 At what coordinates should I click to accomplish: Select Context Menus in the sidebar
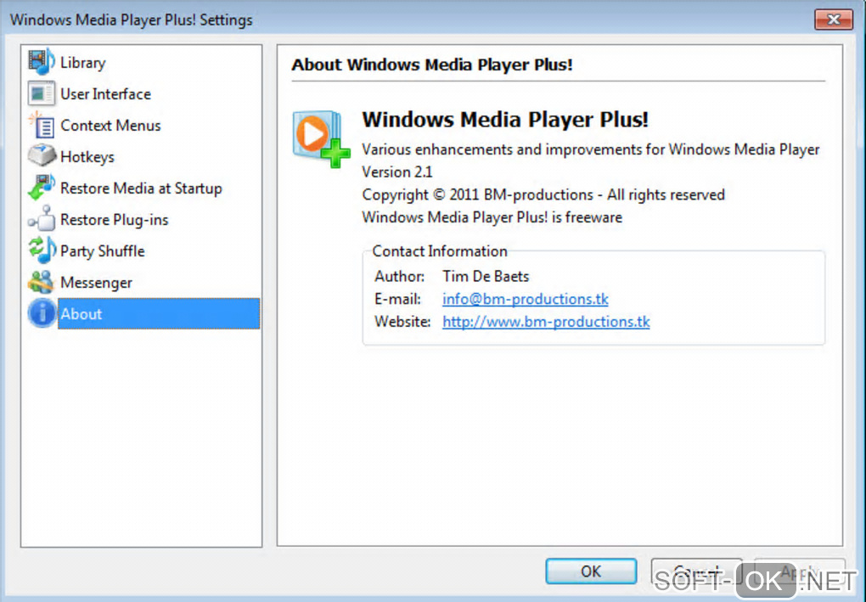coord(110,126)
